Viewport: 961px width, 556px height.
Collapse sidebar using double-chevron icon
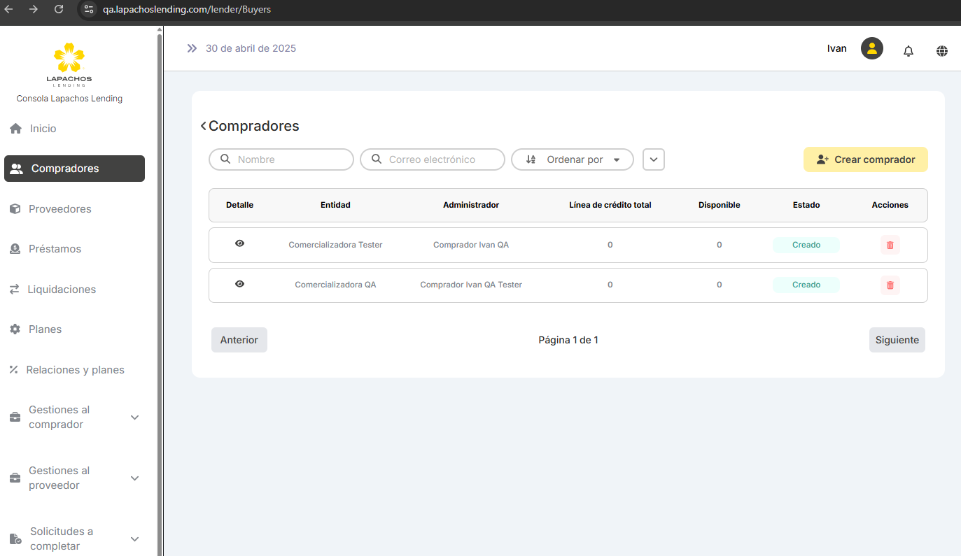tap(192, 48)
